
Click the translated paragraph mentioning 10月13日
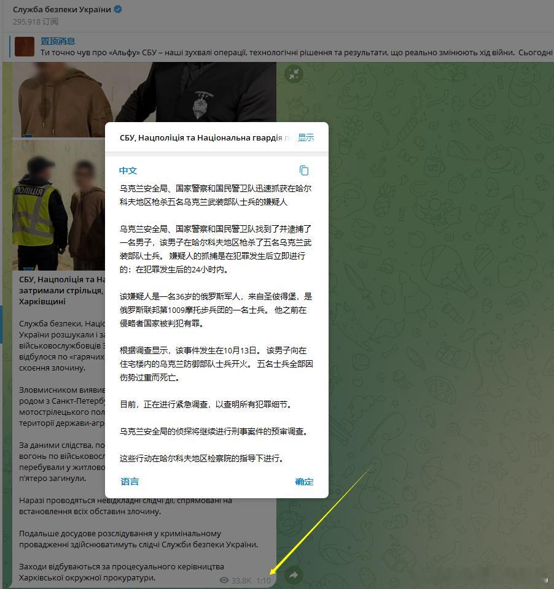(216, 364)
